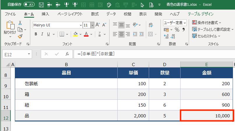Increase font size with larger A
The image size is (235, 131).
(98, 25)
